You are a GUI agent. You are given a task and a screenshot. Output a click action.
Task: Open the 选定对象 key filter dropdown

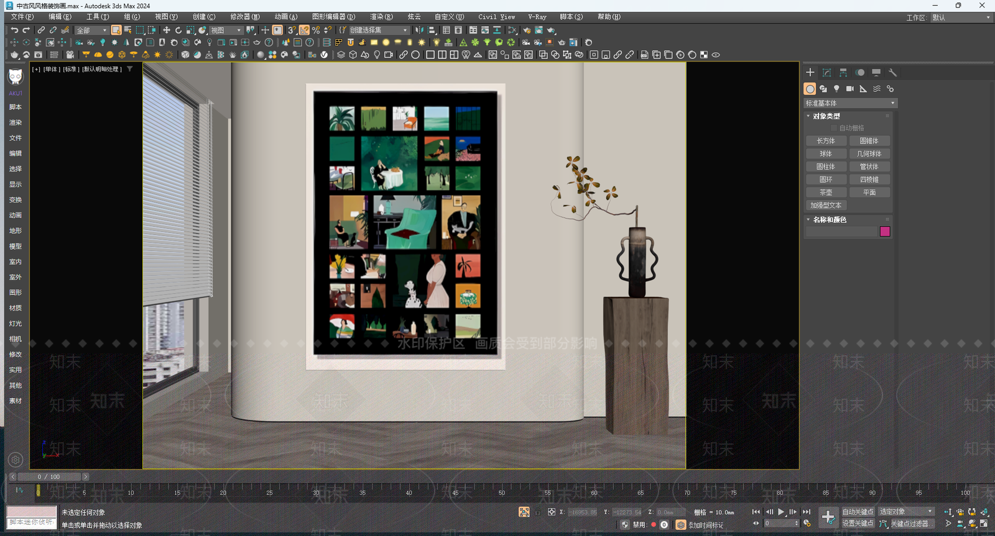pyautogui.click(x=906, y=512)
